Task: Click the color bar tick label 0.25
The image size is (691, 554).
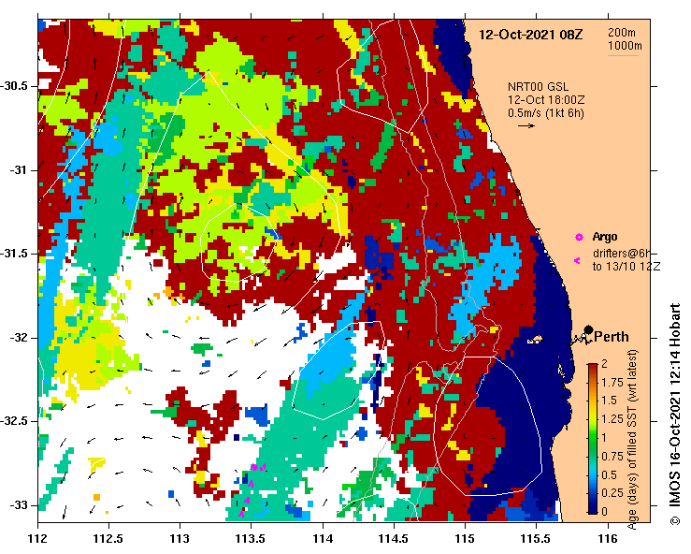Action: tap(612, 493)
